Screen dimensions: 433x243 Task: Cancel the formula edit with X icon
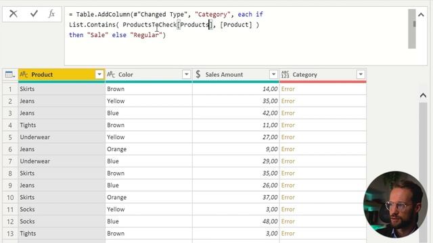point(14,13)
